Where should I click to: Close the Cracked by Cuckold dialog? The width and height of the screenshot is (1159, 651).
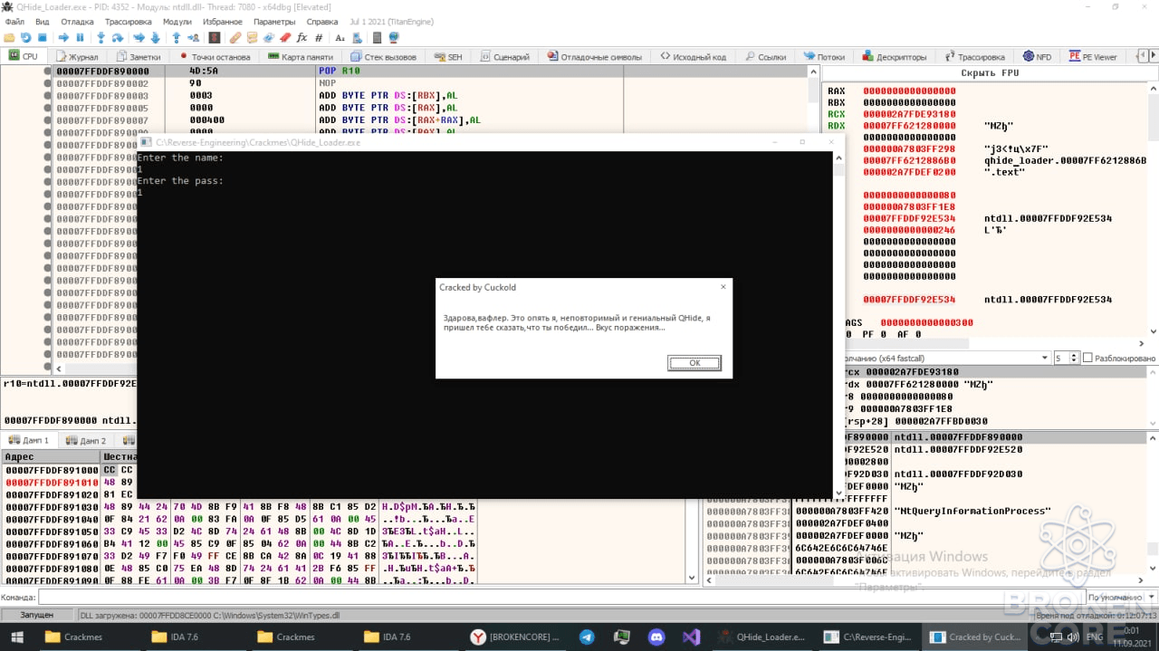click(x=723, y=287)
